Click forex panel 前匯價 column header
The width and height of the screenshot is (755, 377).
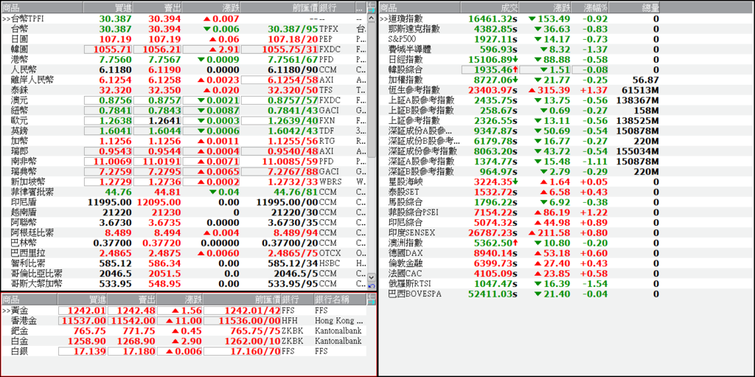pyautogui.click(x=279, y=7)
